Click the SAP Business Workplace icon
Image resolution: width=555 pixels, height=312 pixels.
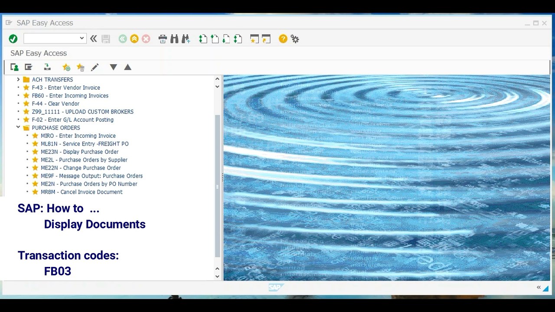point(47,67)
